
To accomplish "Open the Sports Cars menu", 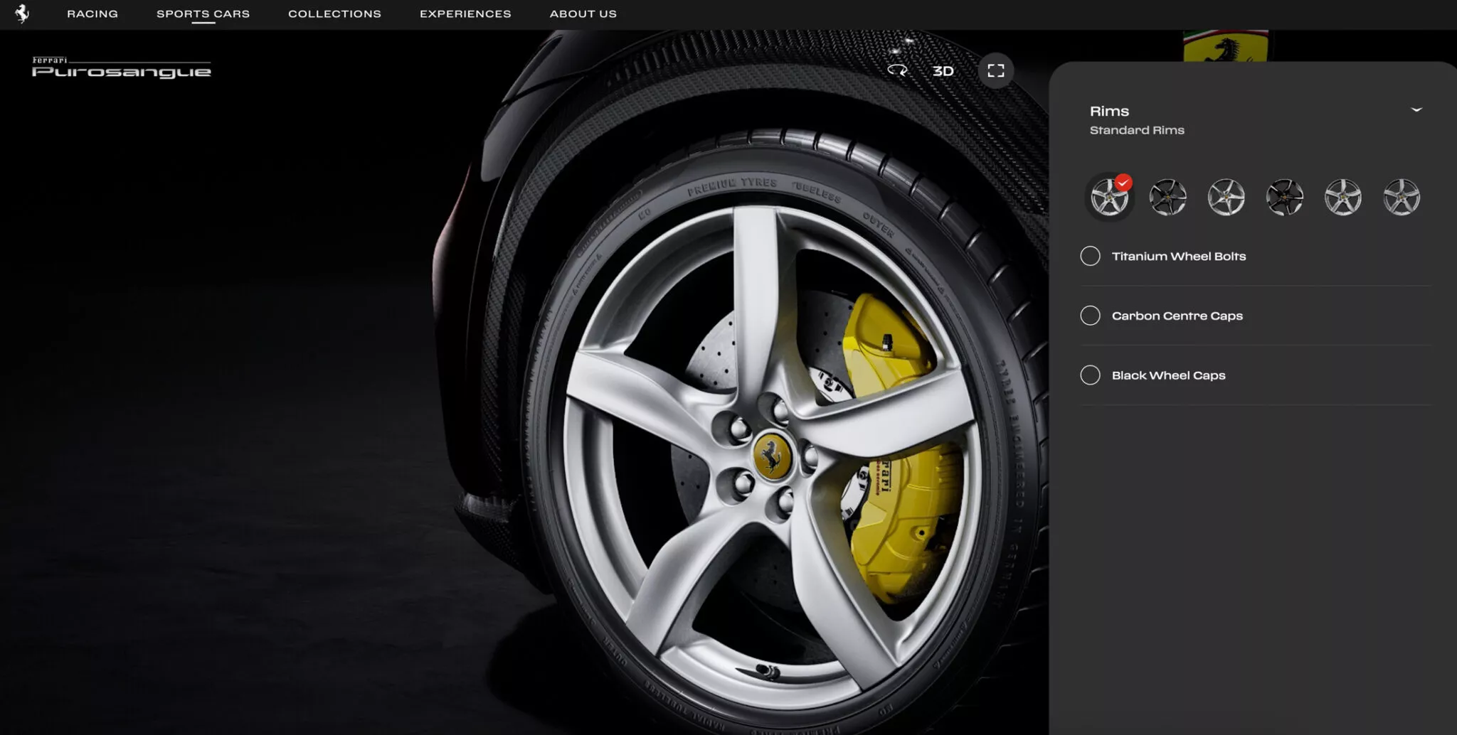I will coord(203,14).
